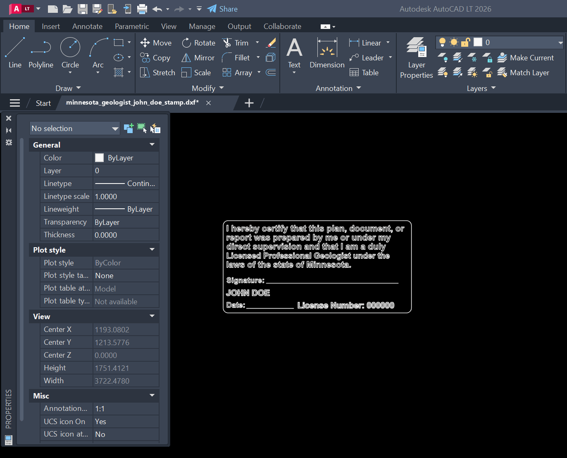The width and height of the screenshot is (567, 458).
Task: Click the Match Layer button
Action: pos(523,72)
